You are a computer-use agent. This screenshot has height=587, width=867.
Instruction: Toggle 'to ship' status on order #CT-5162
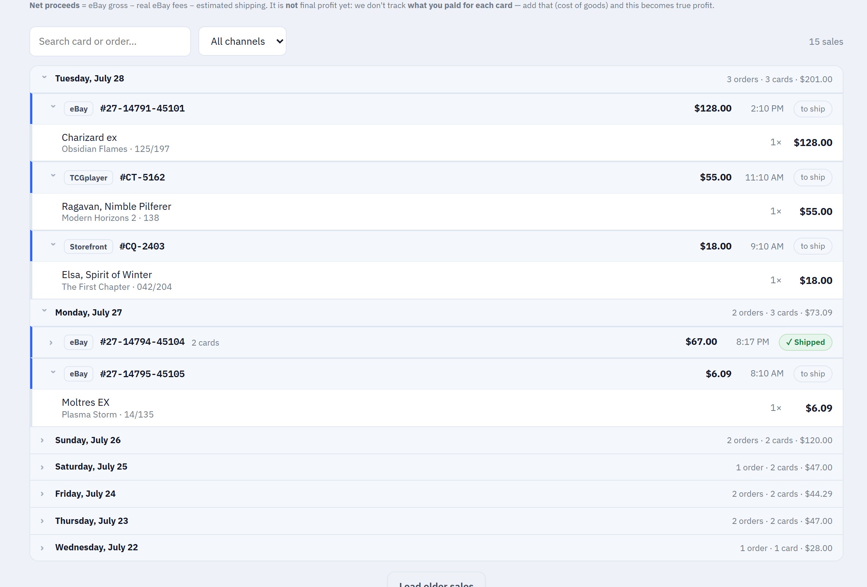pyautogui.click(x=813, y=177)
